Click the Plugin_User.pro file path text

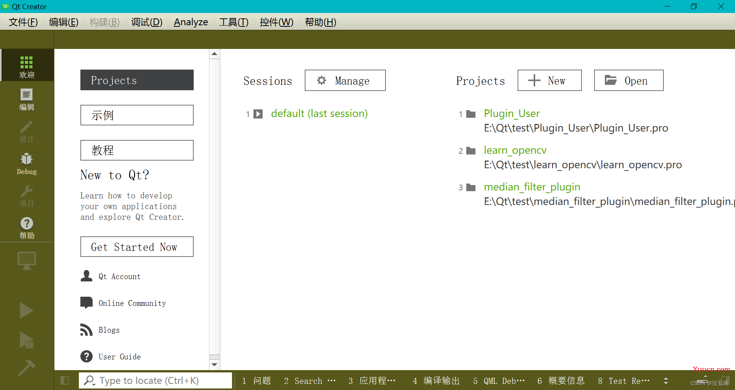[576, 128]
